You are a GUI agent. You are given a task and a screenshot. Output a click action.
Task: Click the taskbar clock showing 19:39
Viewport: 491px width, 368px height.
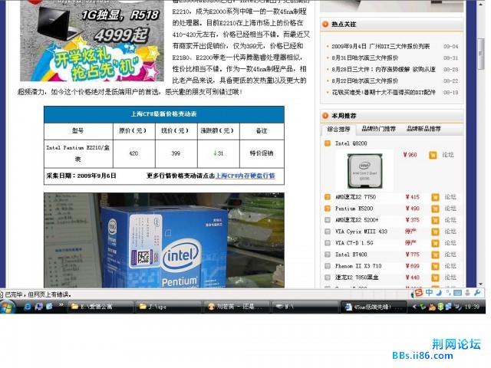tap(472, 307)
